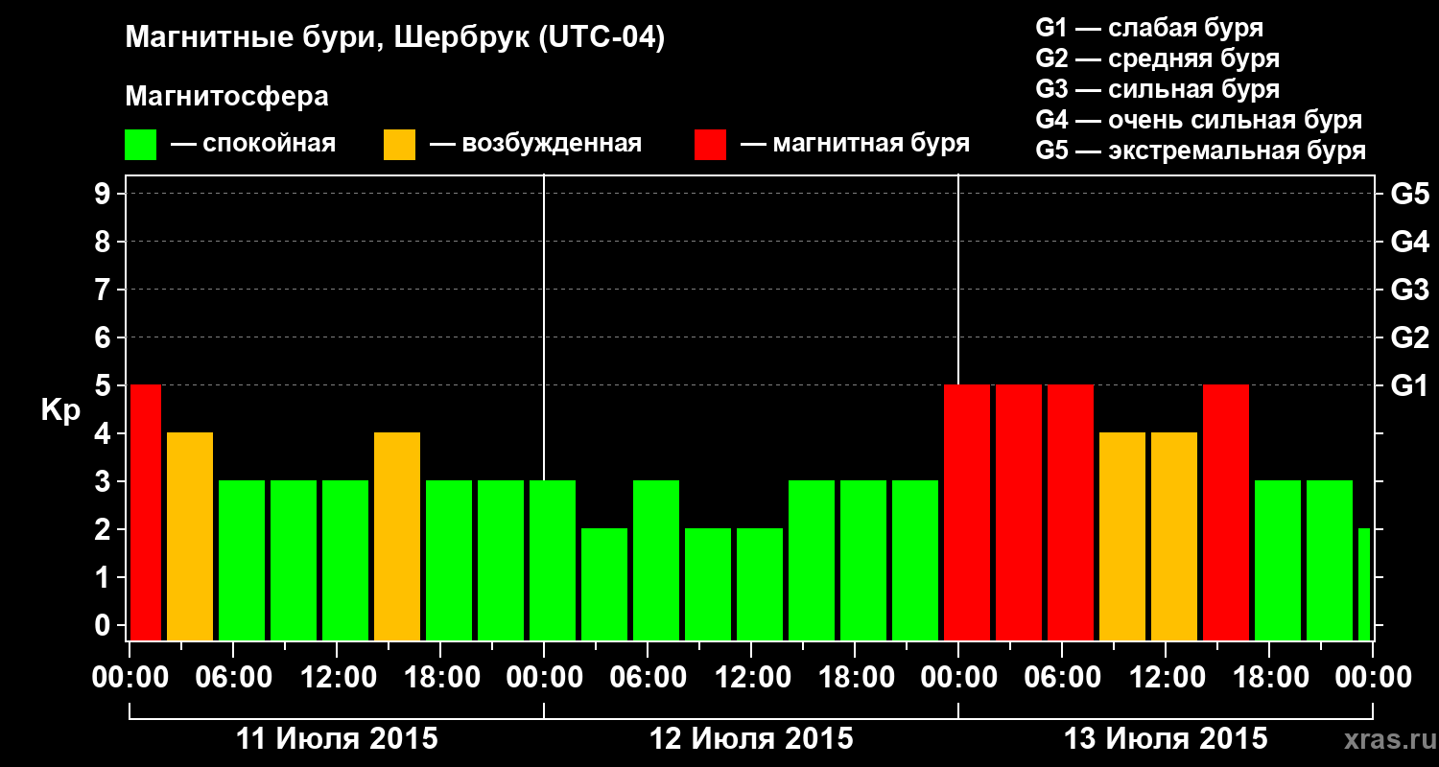The width and height of the screenshot is (1439, 767).
Task: Click the green спокойная legend swatch
Action: pyautogui.click(x=141, y=145)
